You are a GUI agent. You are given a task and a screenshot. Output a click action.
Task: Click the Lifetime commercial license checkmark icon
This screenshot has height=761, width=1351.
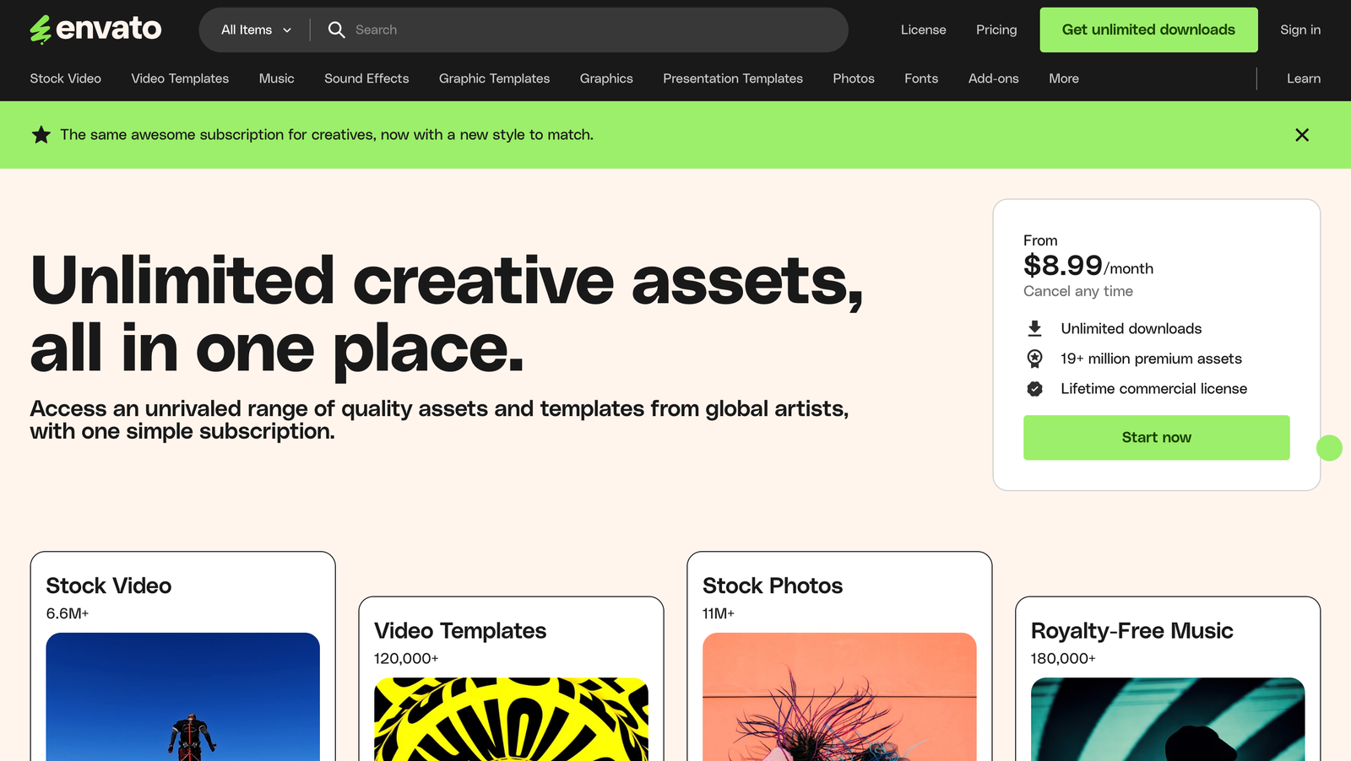coord(1034,389)
